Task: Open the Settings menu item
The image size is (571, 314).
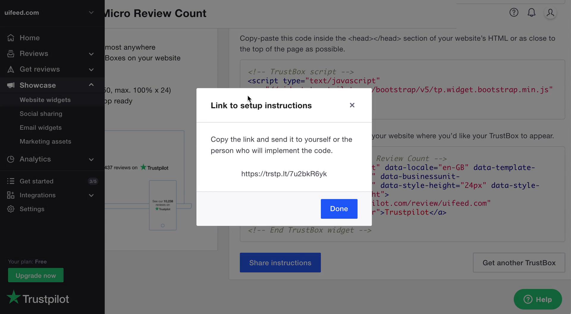Action: pyautogui.click(x=52, y=209)
